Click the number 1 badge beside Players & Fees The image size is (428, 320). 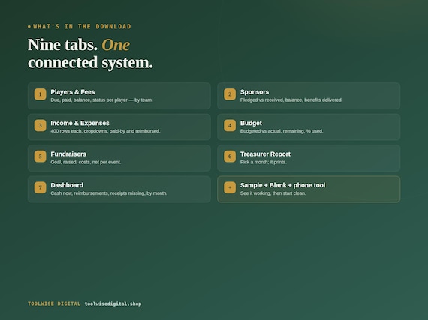pos(40,94)
